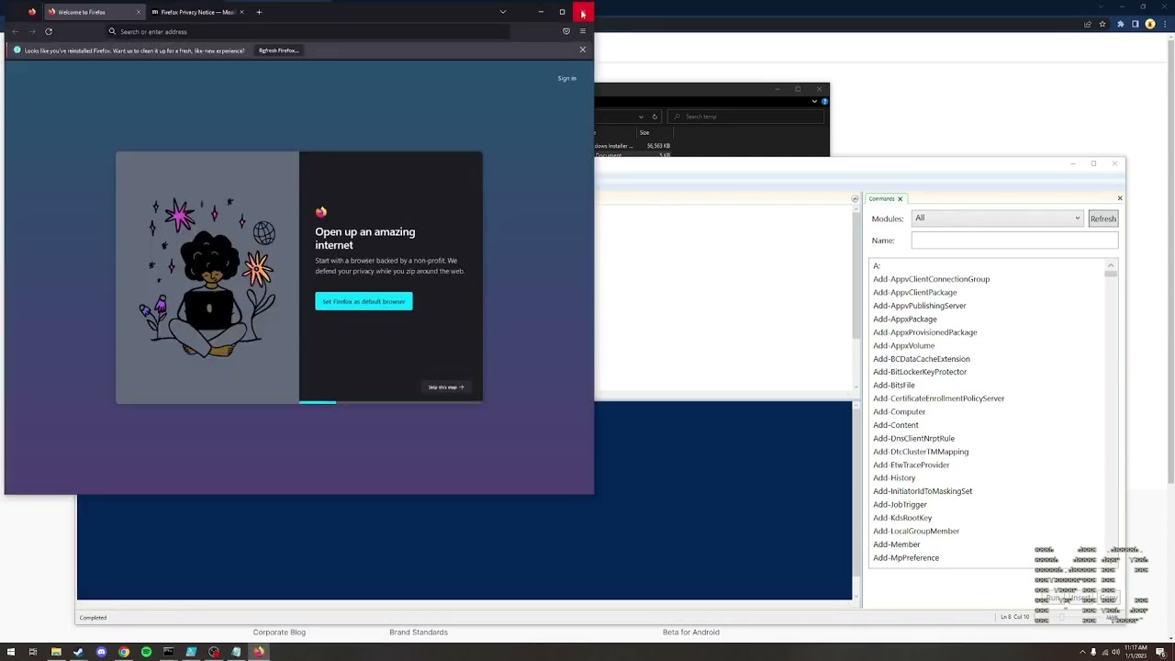Click the Refresh Firefox button
Image resolution: width=1175 pixels, height=661 pixels.
[x=279, y=50]
